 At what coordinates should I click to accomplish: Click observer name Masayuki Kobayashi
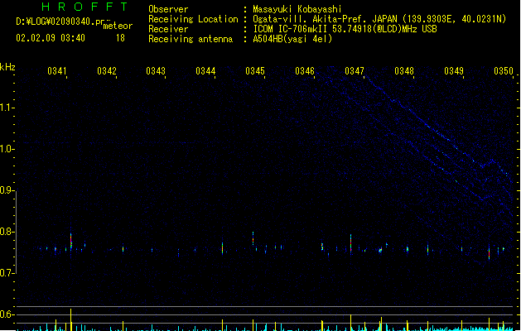[297, 9]
